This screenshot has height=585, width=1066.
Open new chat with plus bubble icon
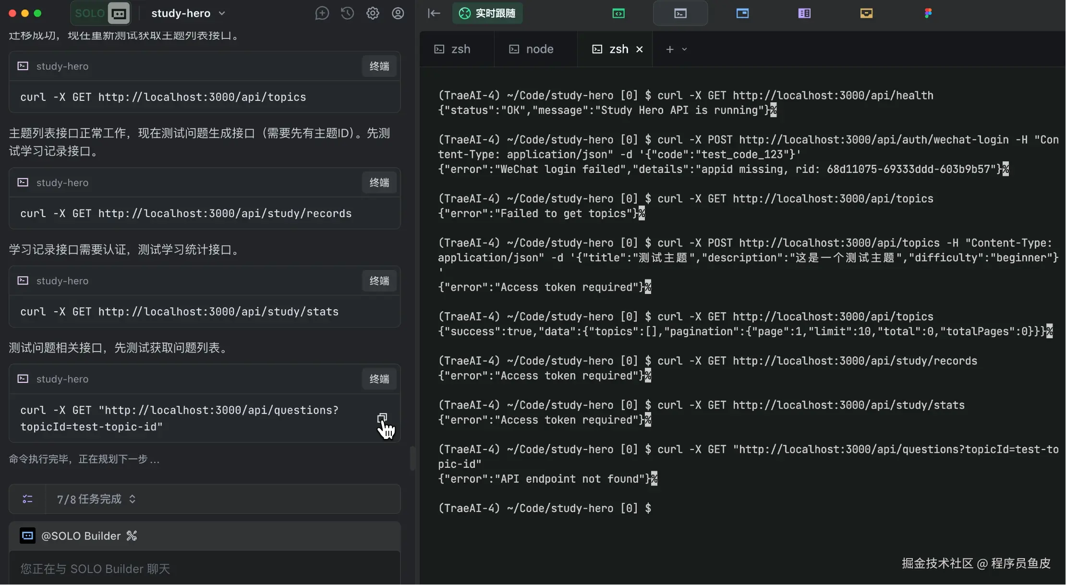click(322, 13)
